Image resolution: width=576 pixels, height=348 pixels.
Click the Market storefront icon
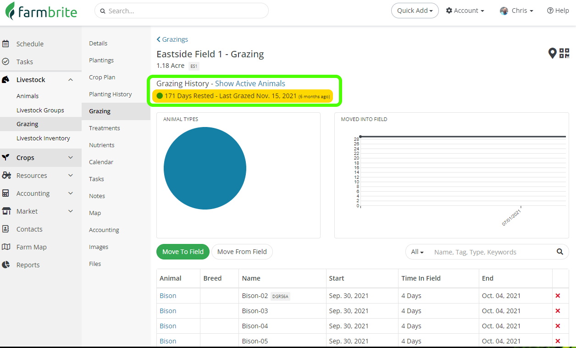(x=6, y=211)
